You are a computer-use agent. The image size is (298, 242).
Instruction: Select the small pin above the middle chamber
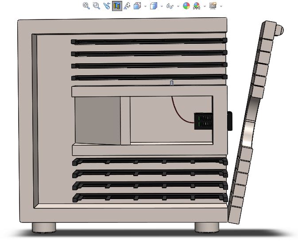pos(172,83)
